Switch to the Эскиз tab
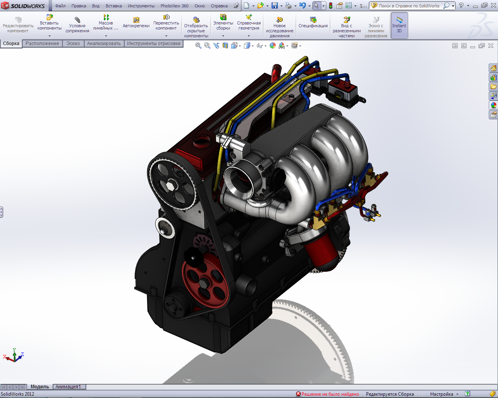The image size is (498, 398). coord(73,44)
